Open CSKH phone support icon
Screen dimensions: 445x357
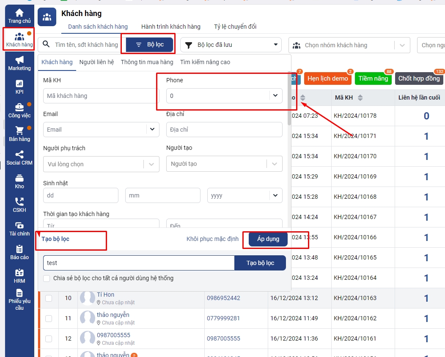19,202
